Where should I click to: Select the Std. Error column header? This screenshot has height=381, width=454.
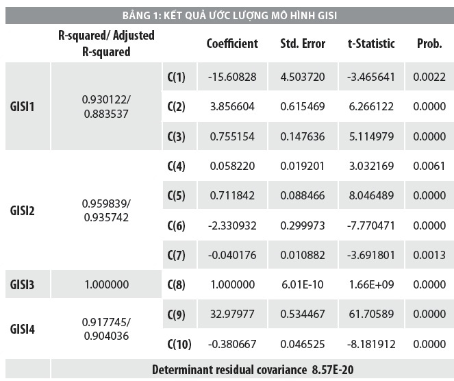(x=303, y=43)
